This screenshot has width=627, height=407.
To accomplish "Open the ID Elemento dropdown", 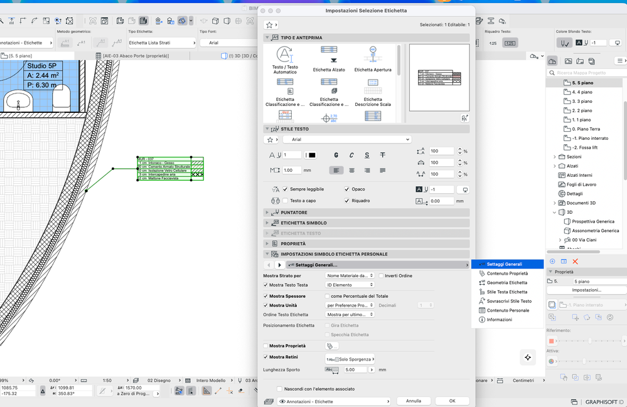I will point(350,285).
